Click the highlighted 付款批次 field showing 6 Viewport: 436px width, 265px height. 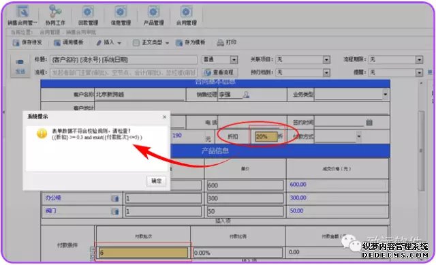tap(143, 253)
